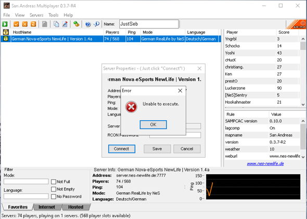This screenshot has width=307, height=219.
Task: Click the Name input field containing JustSeb
Action: (x=149, y=24)
